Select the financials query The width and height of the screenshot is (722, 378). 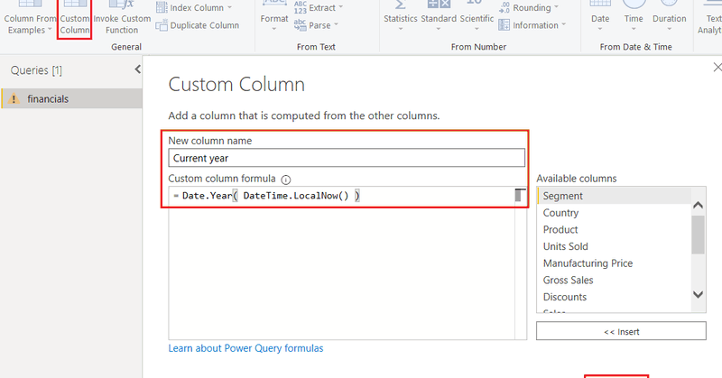point(71,98)
